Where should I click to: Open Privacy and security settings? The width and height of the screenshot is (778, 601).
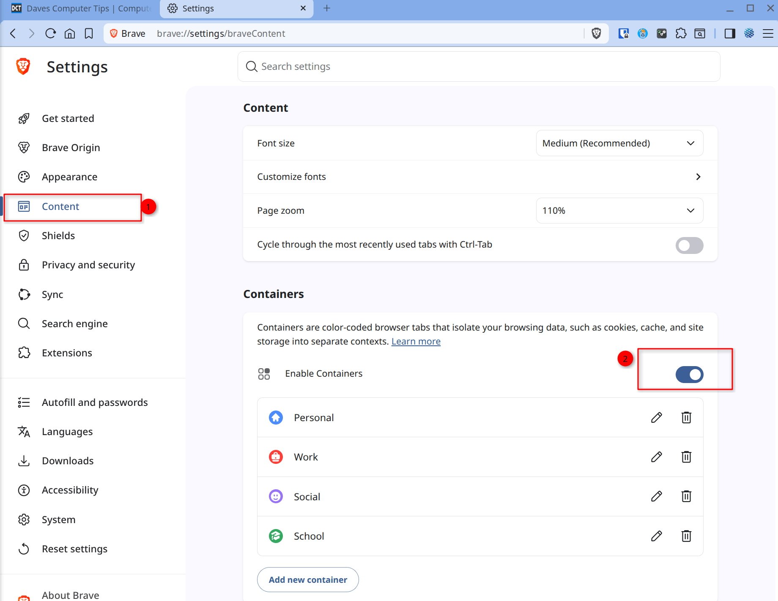88,265
